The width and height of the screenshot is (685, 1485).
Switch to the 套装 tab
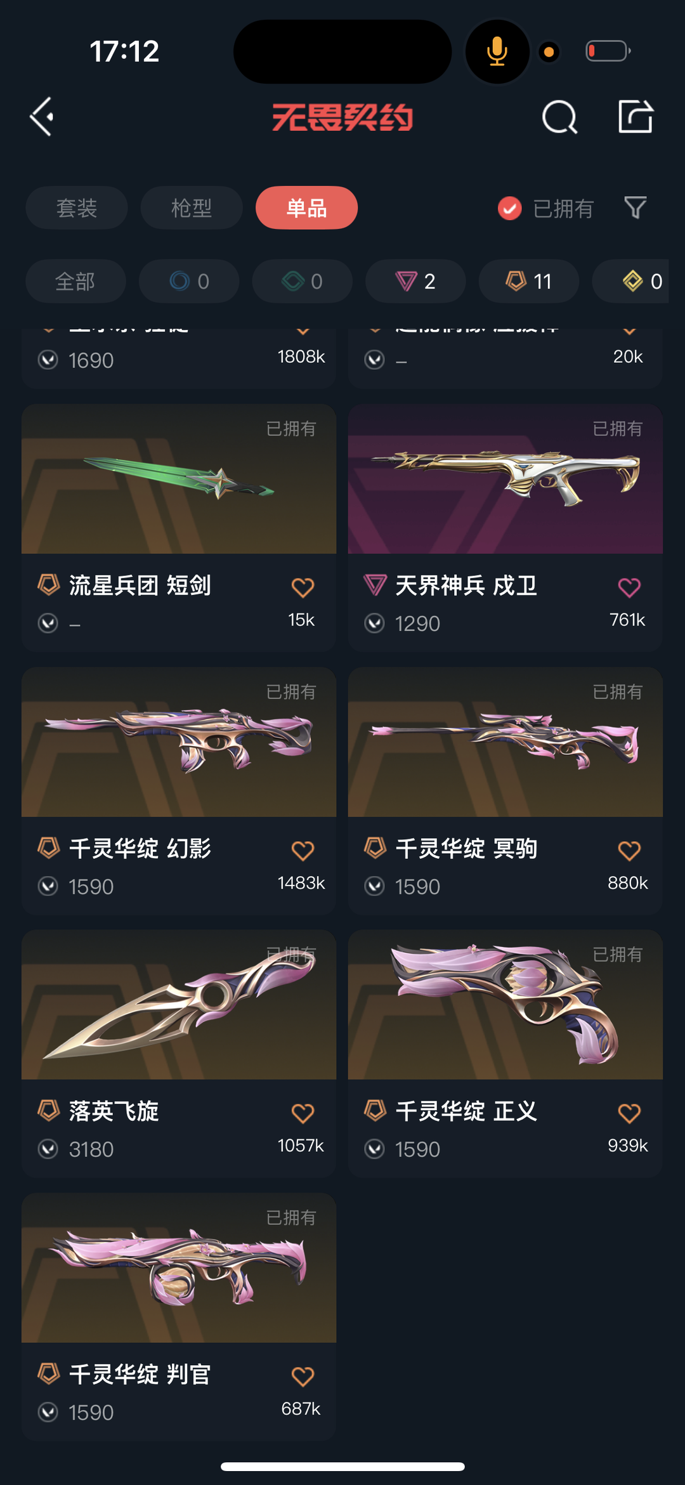click(77, 207)
